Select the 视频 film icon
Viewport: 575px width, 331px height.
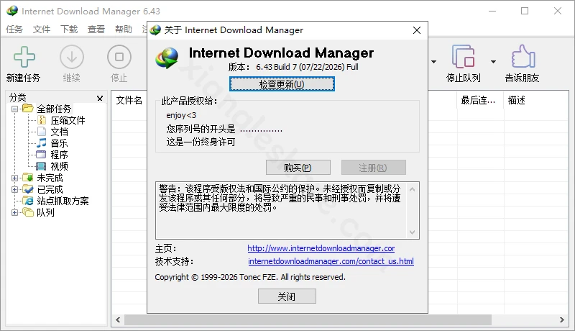click(x=41, y=166)
